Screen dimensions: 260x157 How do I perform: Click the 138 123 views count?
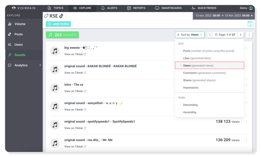pos(228,122)
